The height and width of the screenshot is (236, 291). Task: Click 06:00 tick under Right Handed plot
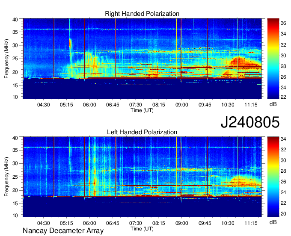click(89, 105)
